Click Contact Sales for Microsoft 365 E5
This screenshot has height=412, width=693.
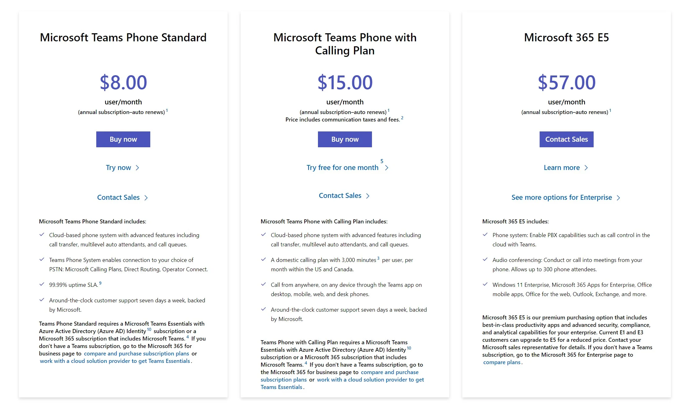click(x=566, y=139)
